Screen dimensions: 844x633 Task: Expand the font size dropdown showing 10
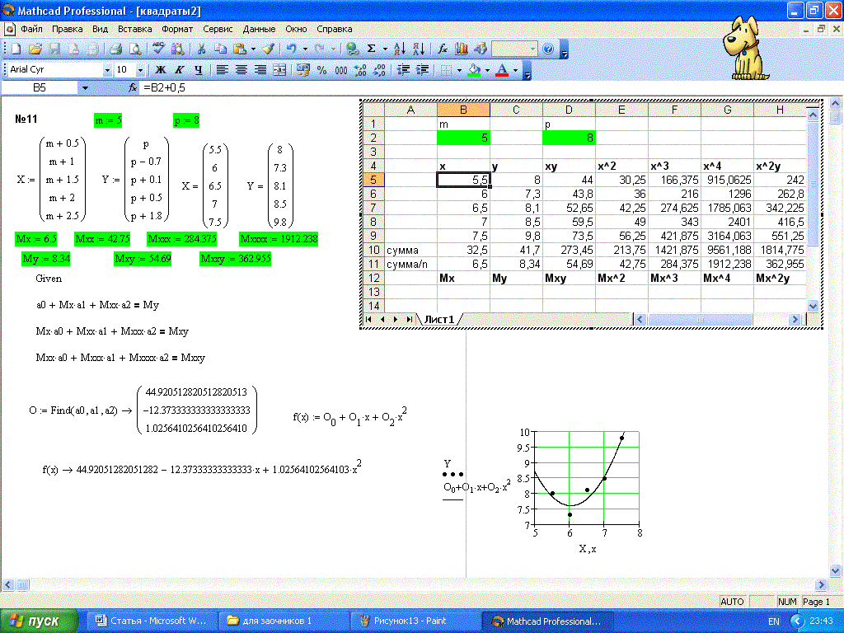[140, 70]
